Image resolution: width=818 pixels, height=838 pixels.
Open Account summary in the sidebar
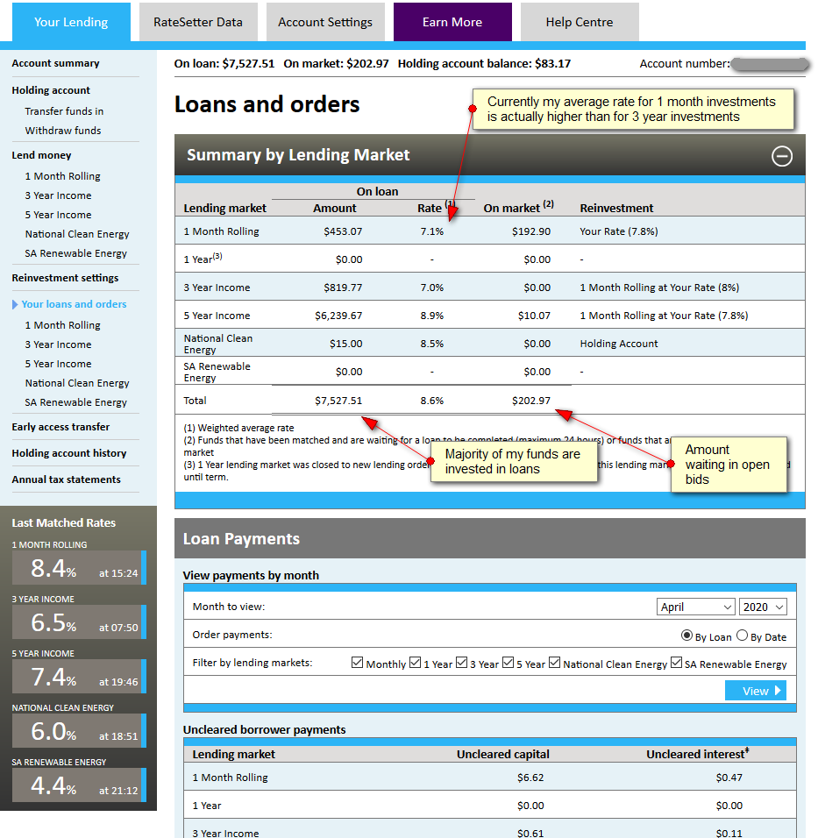[55, 63]
